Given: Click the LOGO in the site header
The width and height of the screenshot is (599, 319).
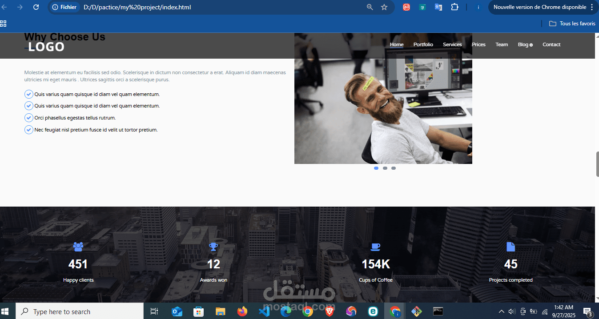Looking at the screenshot, I should click(46, 47).
